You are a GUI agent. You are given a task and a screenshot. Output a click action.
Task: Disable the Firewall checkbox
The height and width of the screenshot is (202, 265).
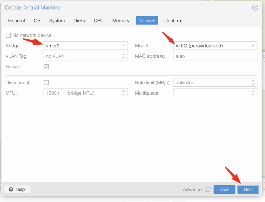(46, 66)
